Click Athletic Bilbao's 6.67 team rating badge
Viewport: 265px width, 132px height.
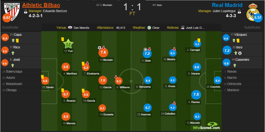(x=6, y=18)
